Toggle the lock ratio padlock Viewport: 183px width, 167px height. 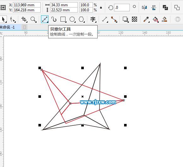(x=101, y=8)
